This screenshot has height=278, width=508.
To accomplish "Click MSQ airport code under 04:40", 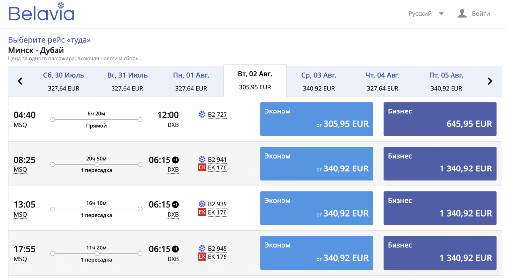I will pos(20,125).
